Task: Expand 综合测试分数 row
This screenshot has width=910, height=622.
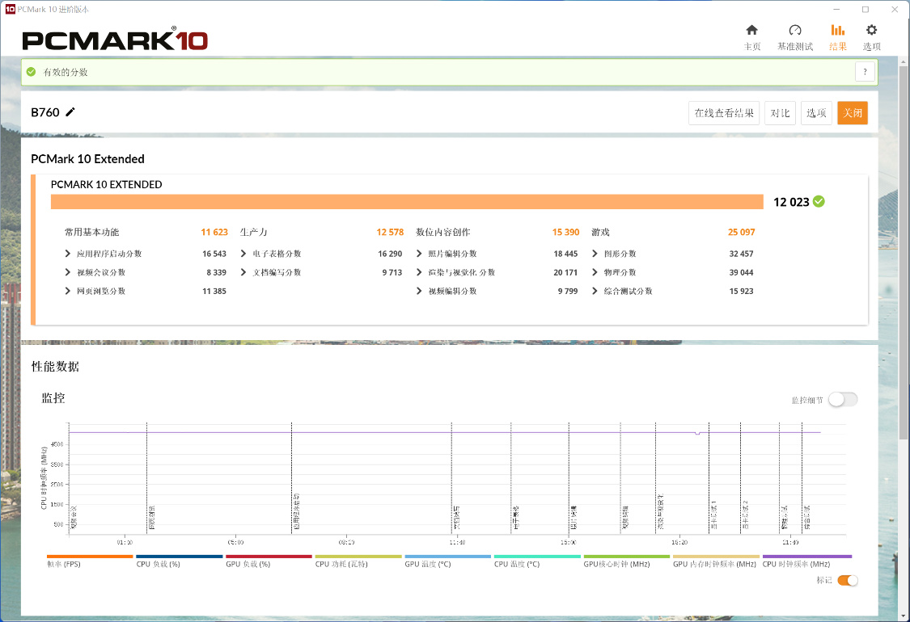Action: coord(595,291)
